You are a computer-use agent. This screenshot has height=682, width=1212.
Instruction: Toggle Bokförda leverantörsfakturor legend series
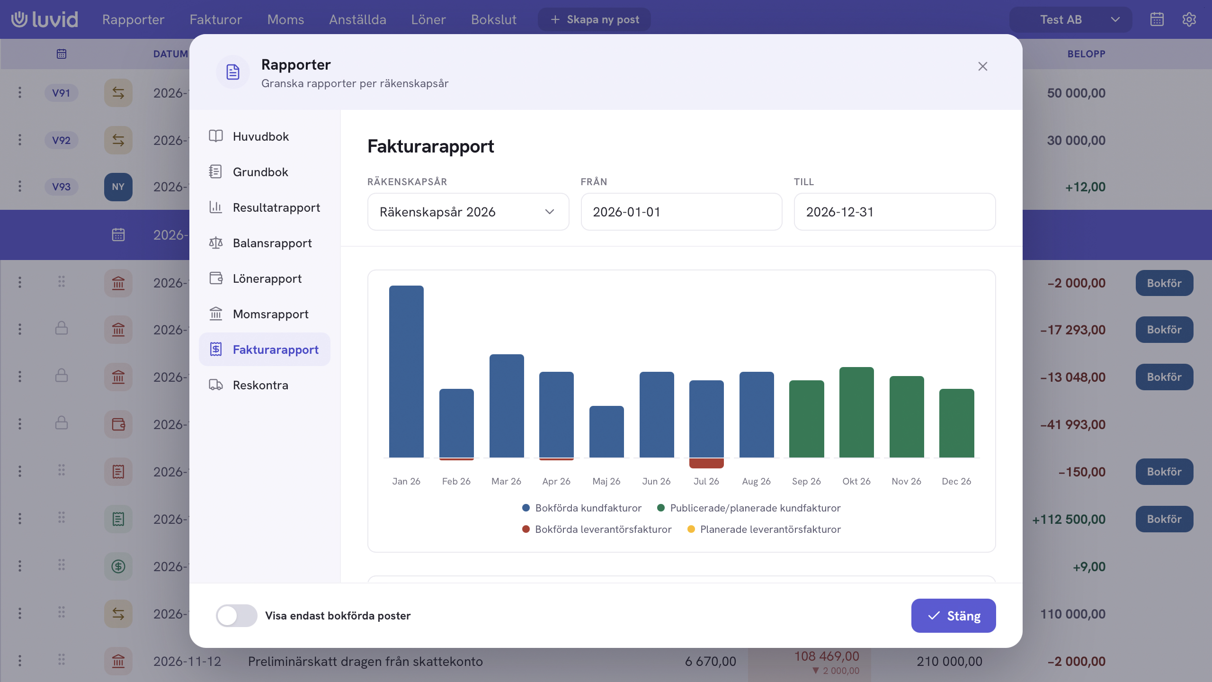[597, 529]
